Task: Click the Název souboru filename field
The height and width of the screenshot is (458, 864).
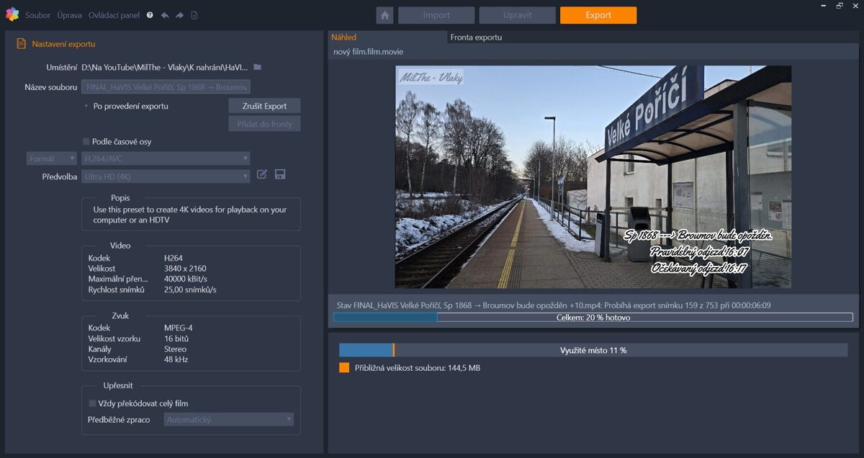Action: [166, 87]
